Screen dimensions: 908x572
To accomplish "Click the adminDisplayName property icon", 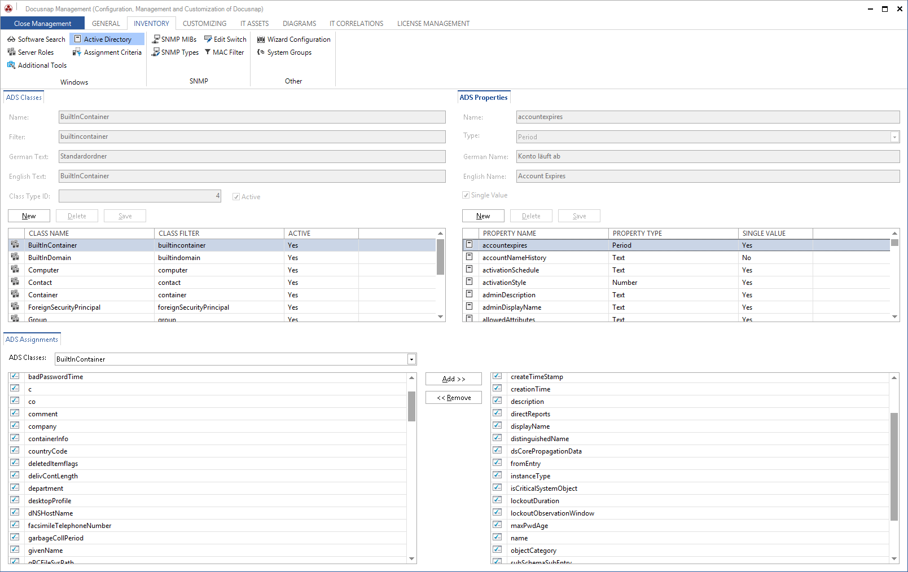I will pyautogui.click(x=469, y=306).
